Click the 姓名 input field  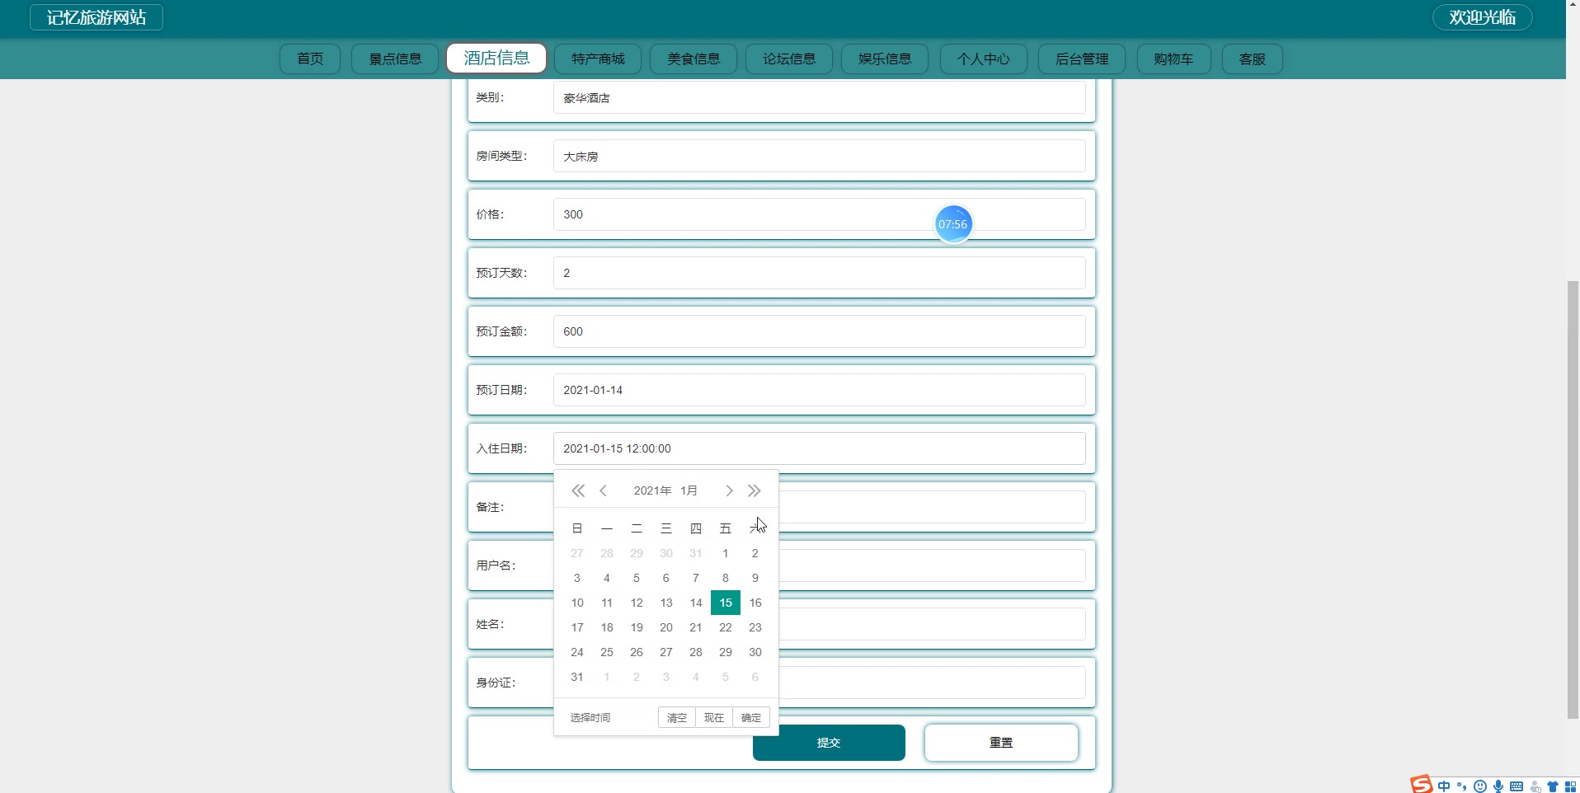[932, 624]
